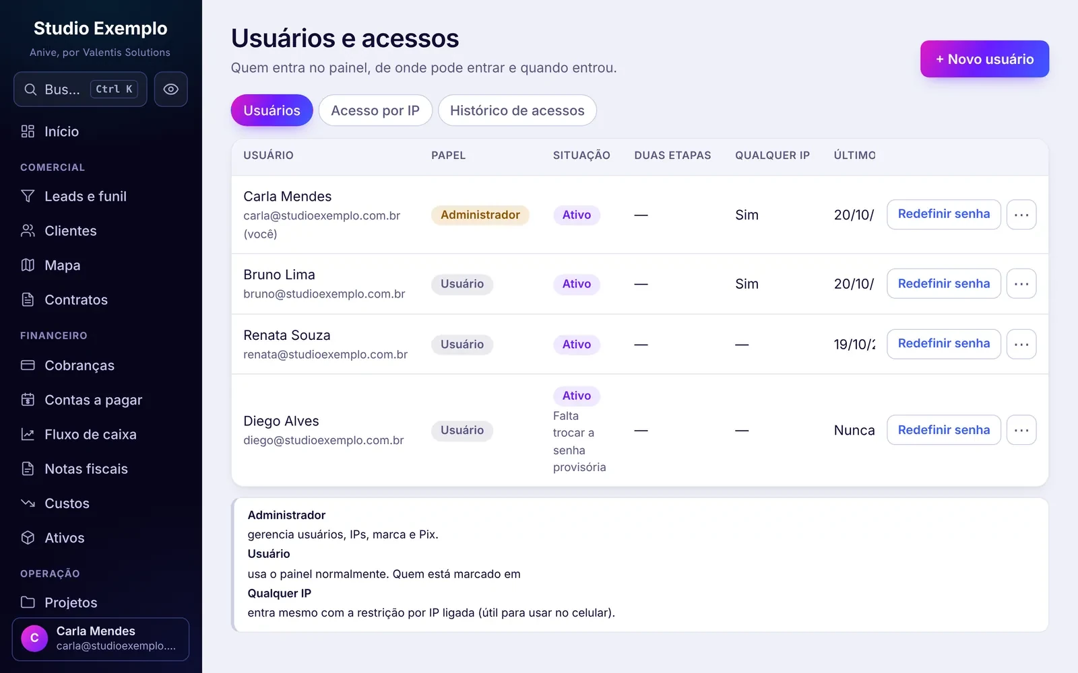Viewport: 1078px width, 673px height.
Task: Click the purple C avatar in the sidebar
Action: pyautogui.click(x=34, y=638)
